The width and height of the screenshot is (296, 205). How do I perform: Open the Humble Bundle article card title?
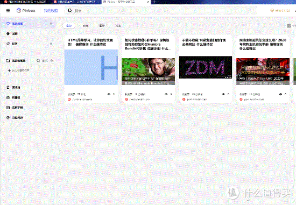click(148, 44)
